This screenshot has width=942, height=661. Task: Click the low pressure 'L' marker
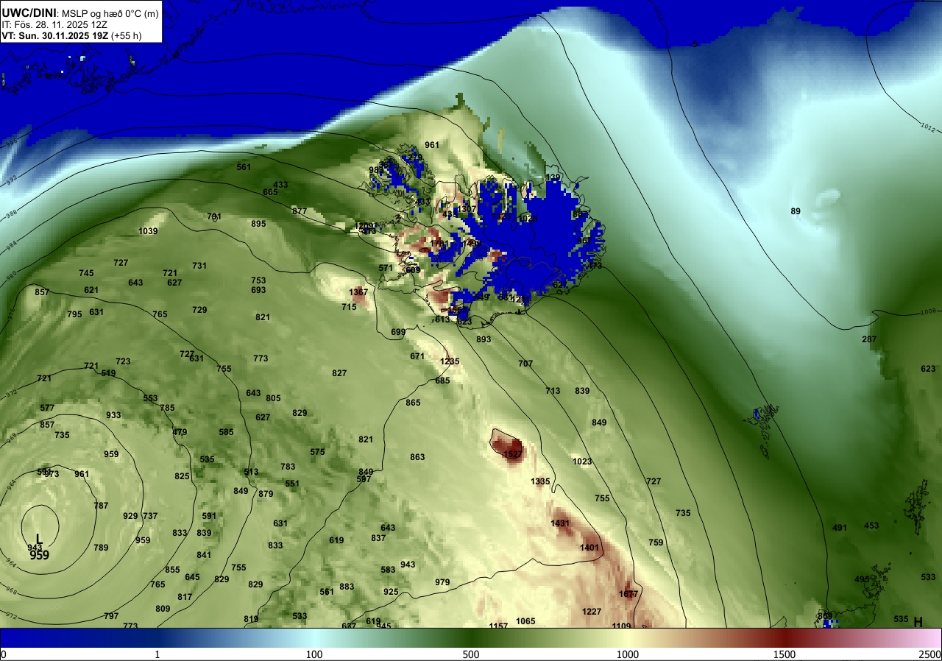(39, 539)
